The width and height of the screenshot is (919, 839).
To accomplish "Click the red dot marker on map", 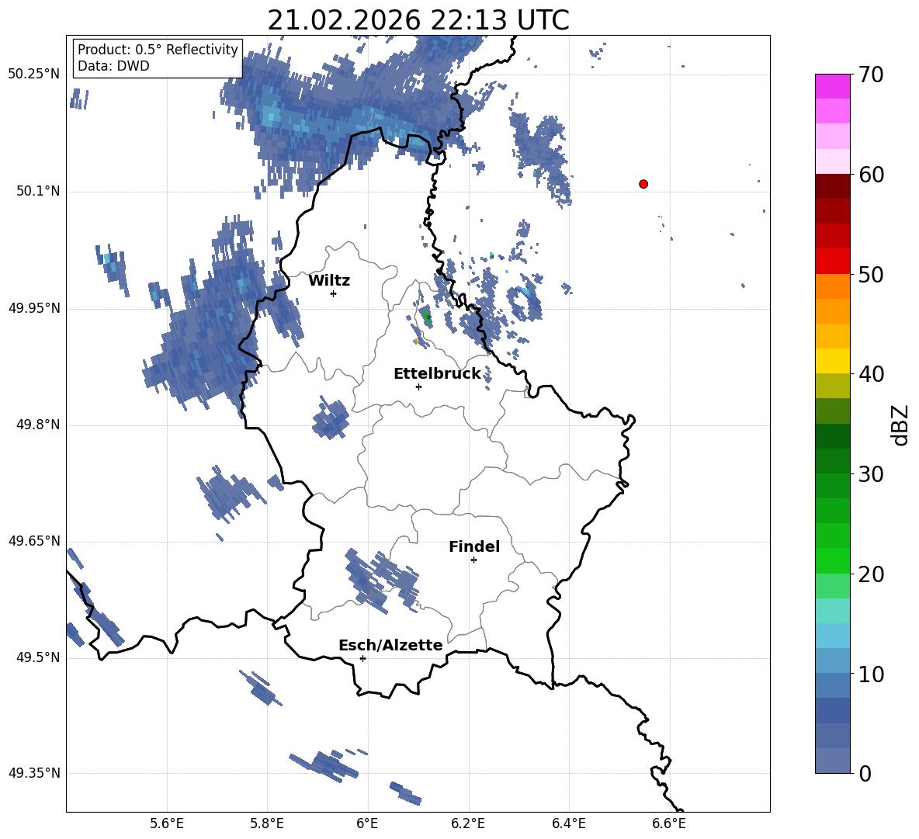I will pos(643,184).
